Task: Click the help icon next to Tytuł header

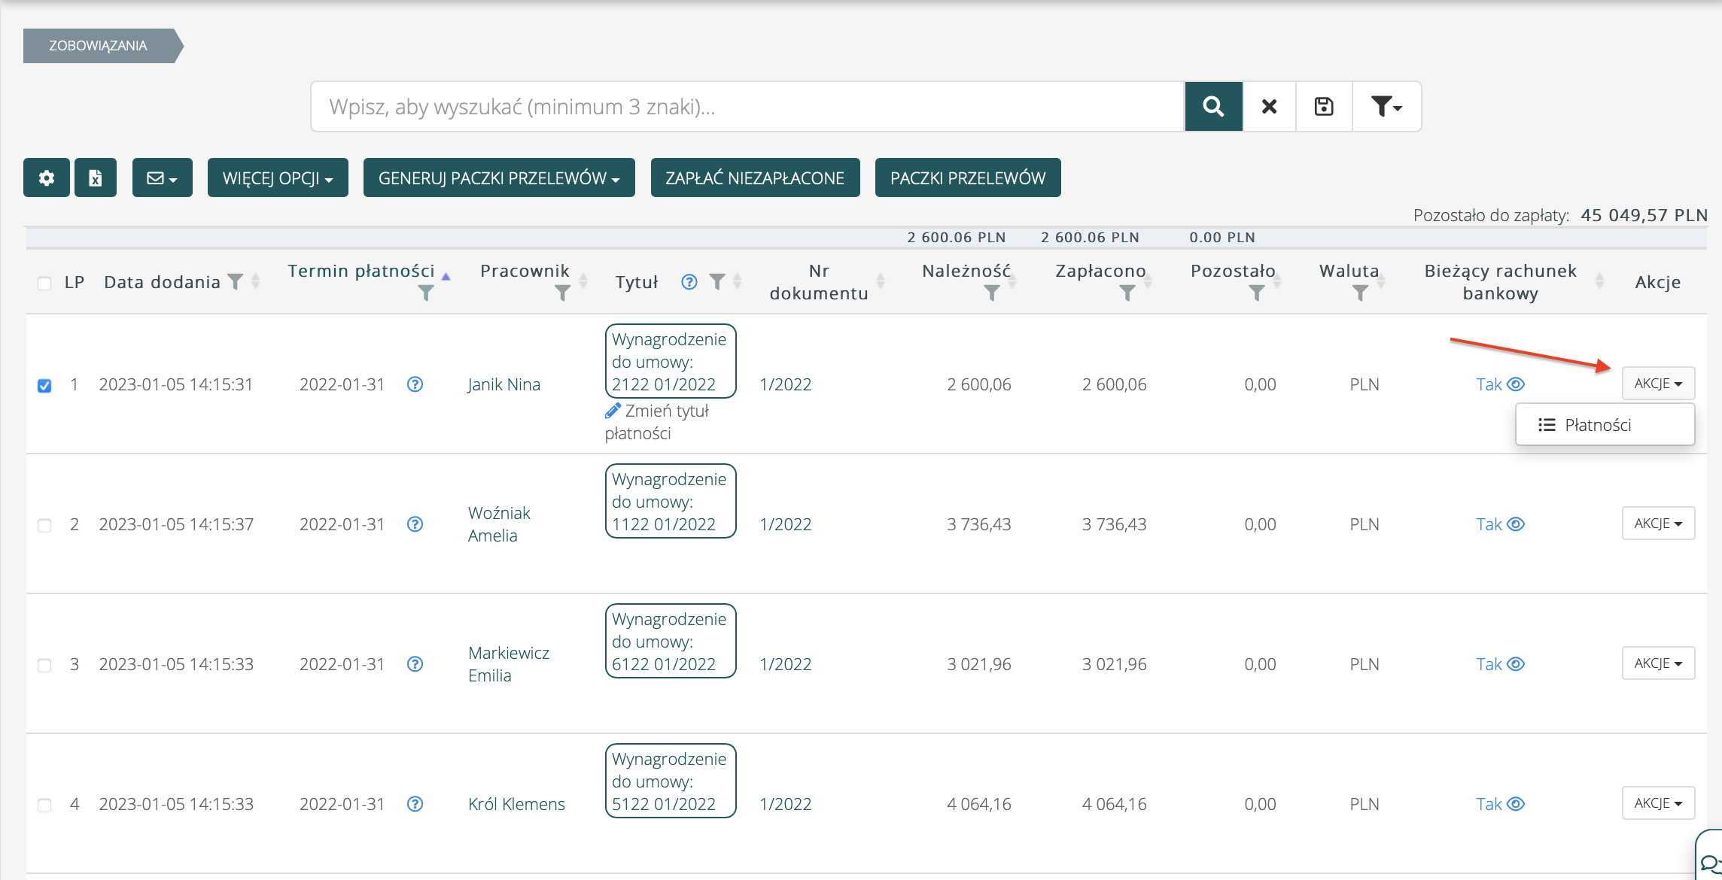Action: tap(689, 282)
